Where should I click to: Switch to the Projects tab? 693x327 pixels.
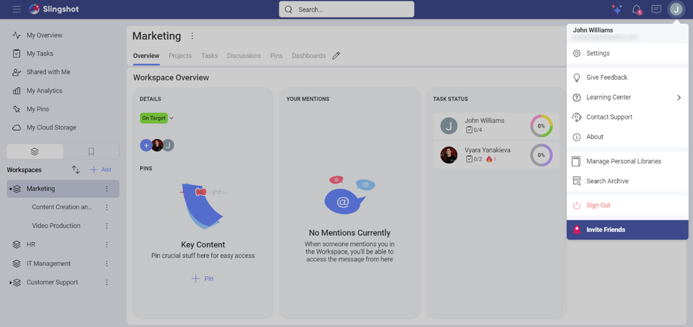pos(180,56)
